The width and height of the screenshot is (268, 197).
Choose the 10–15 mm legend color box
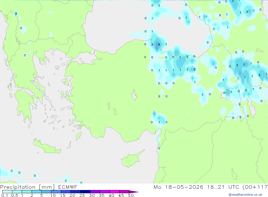pos(56,192)
